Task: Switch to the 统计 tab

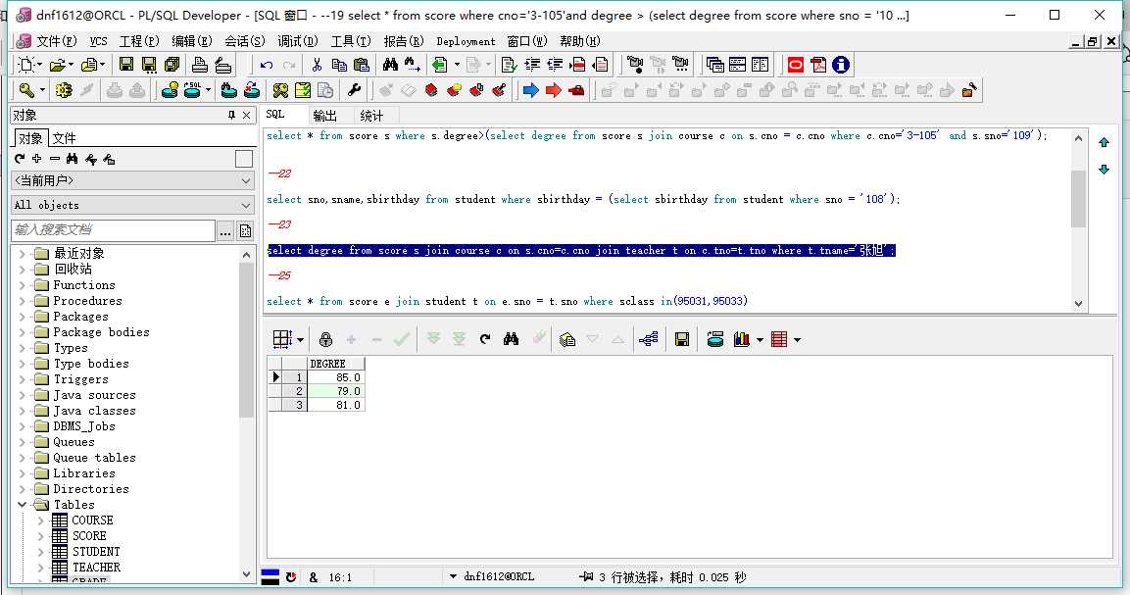Action: (371, 116)
